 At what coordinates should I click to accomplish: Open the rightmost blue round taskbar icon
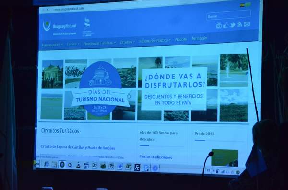pyautogui.click(x=155, y=168)
